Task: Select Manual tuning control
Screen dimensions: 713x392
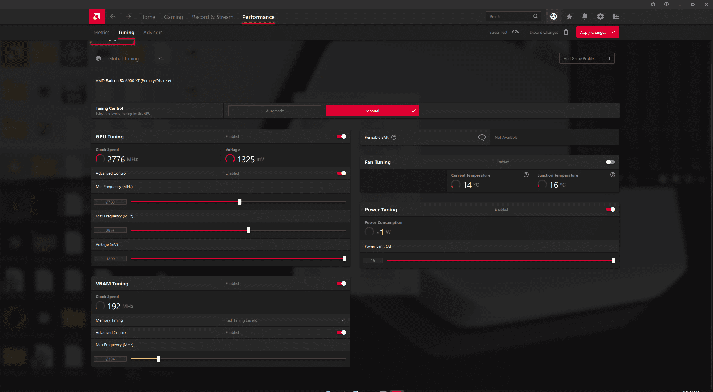Action: click(x=372, y=111)
